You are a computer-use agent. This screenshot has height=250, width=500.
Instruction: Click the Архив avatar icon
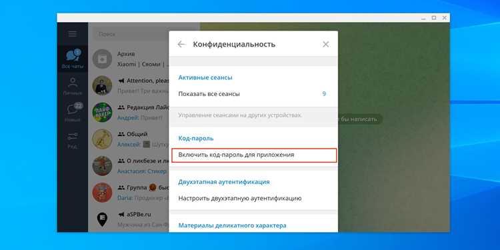tap(103, 59)
